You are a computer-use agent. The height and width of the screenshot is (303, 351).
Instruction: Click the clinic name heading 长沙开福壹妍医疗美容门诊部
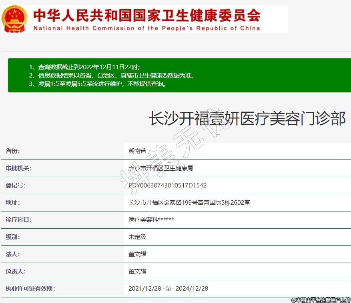click(x=247, y=119)
